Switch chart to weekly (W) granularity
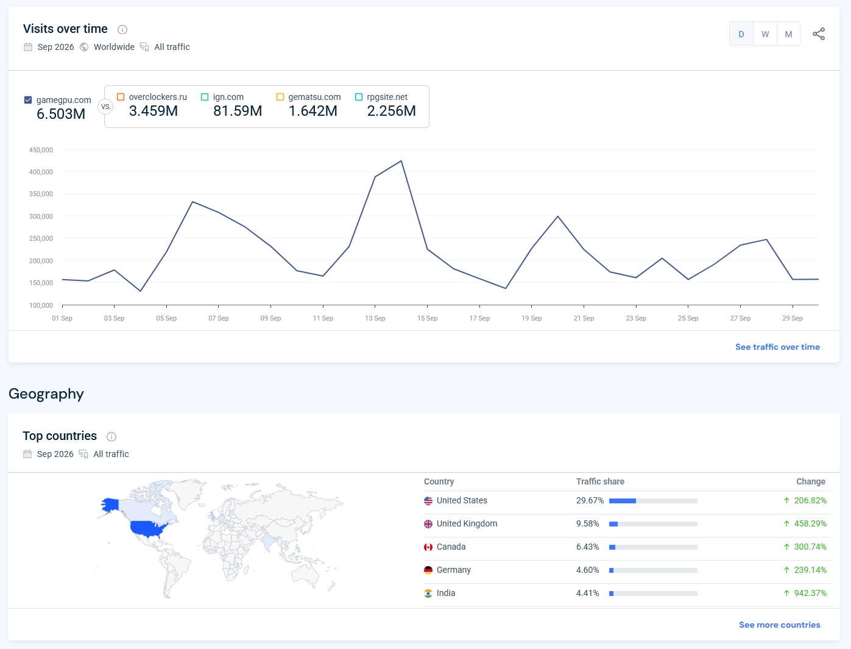Viewport: 851px width, 649px height. point(765,34)
